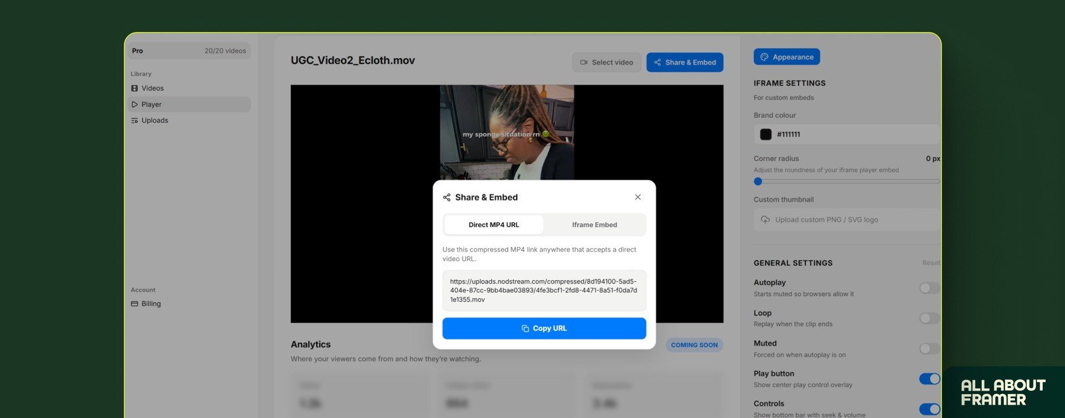Select Player in the sidebar
The width and height of the screenshot is (1065, 418).
pyautogui.click(x=189, y=104)
